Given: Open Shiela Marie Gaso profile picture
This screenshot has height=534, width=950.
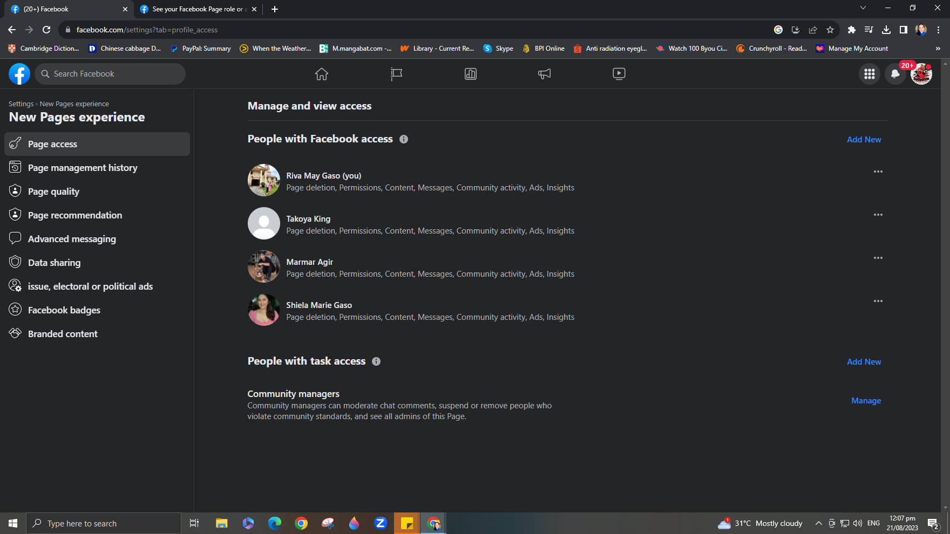Looking at the screenshot, I should (264, 310).
